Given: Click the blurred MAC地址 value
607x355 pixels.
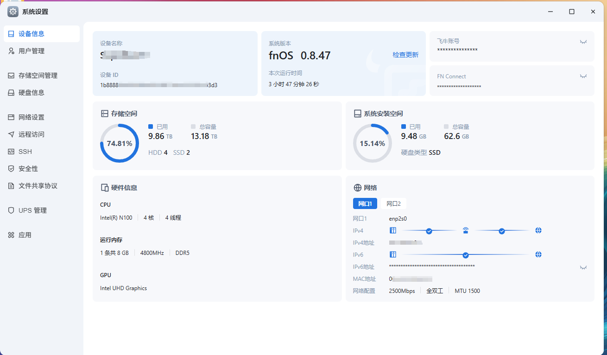Looking at the screenshot, I should point(411,279).
